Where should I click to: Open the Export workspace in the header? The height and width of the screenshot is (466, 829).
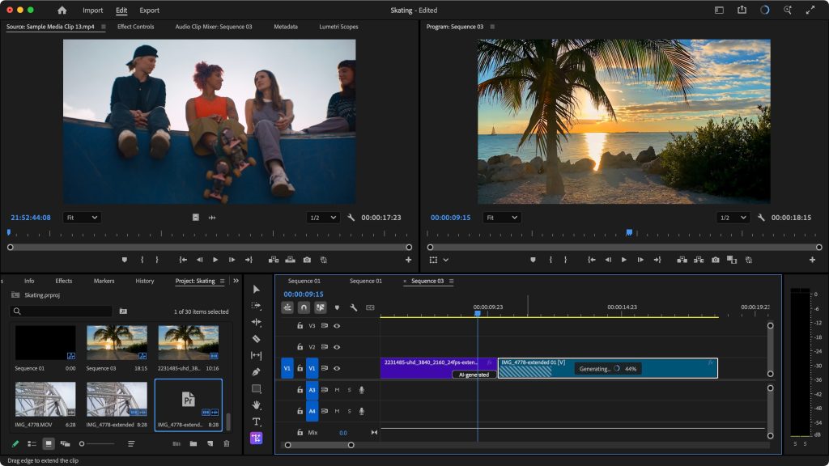tap(148, 11)
